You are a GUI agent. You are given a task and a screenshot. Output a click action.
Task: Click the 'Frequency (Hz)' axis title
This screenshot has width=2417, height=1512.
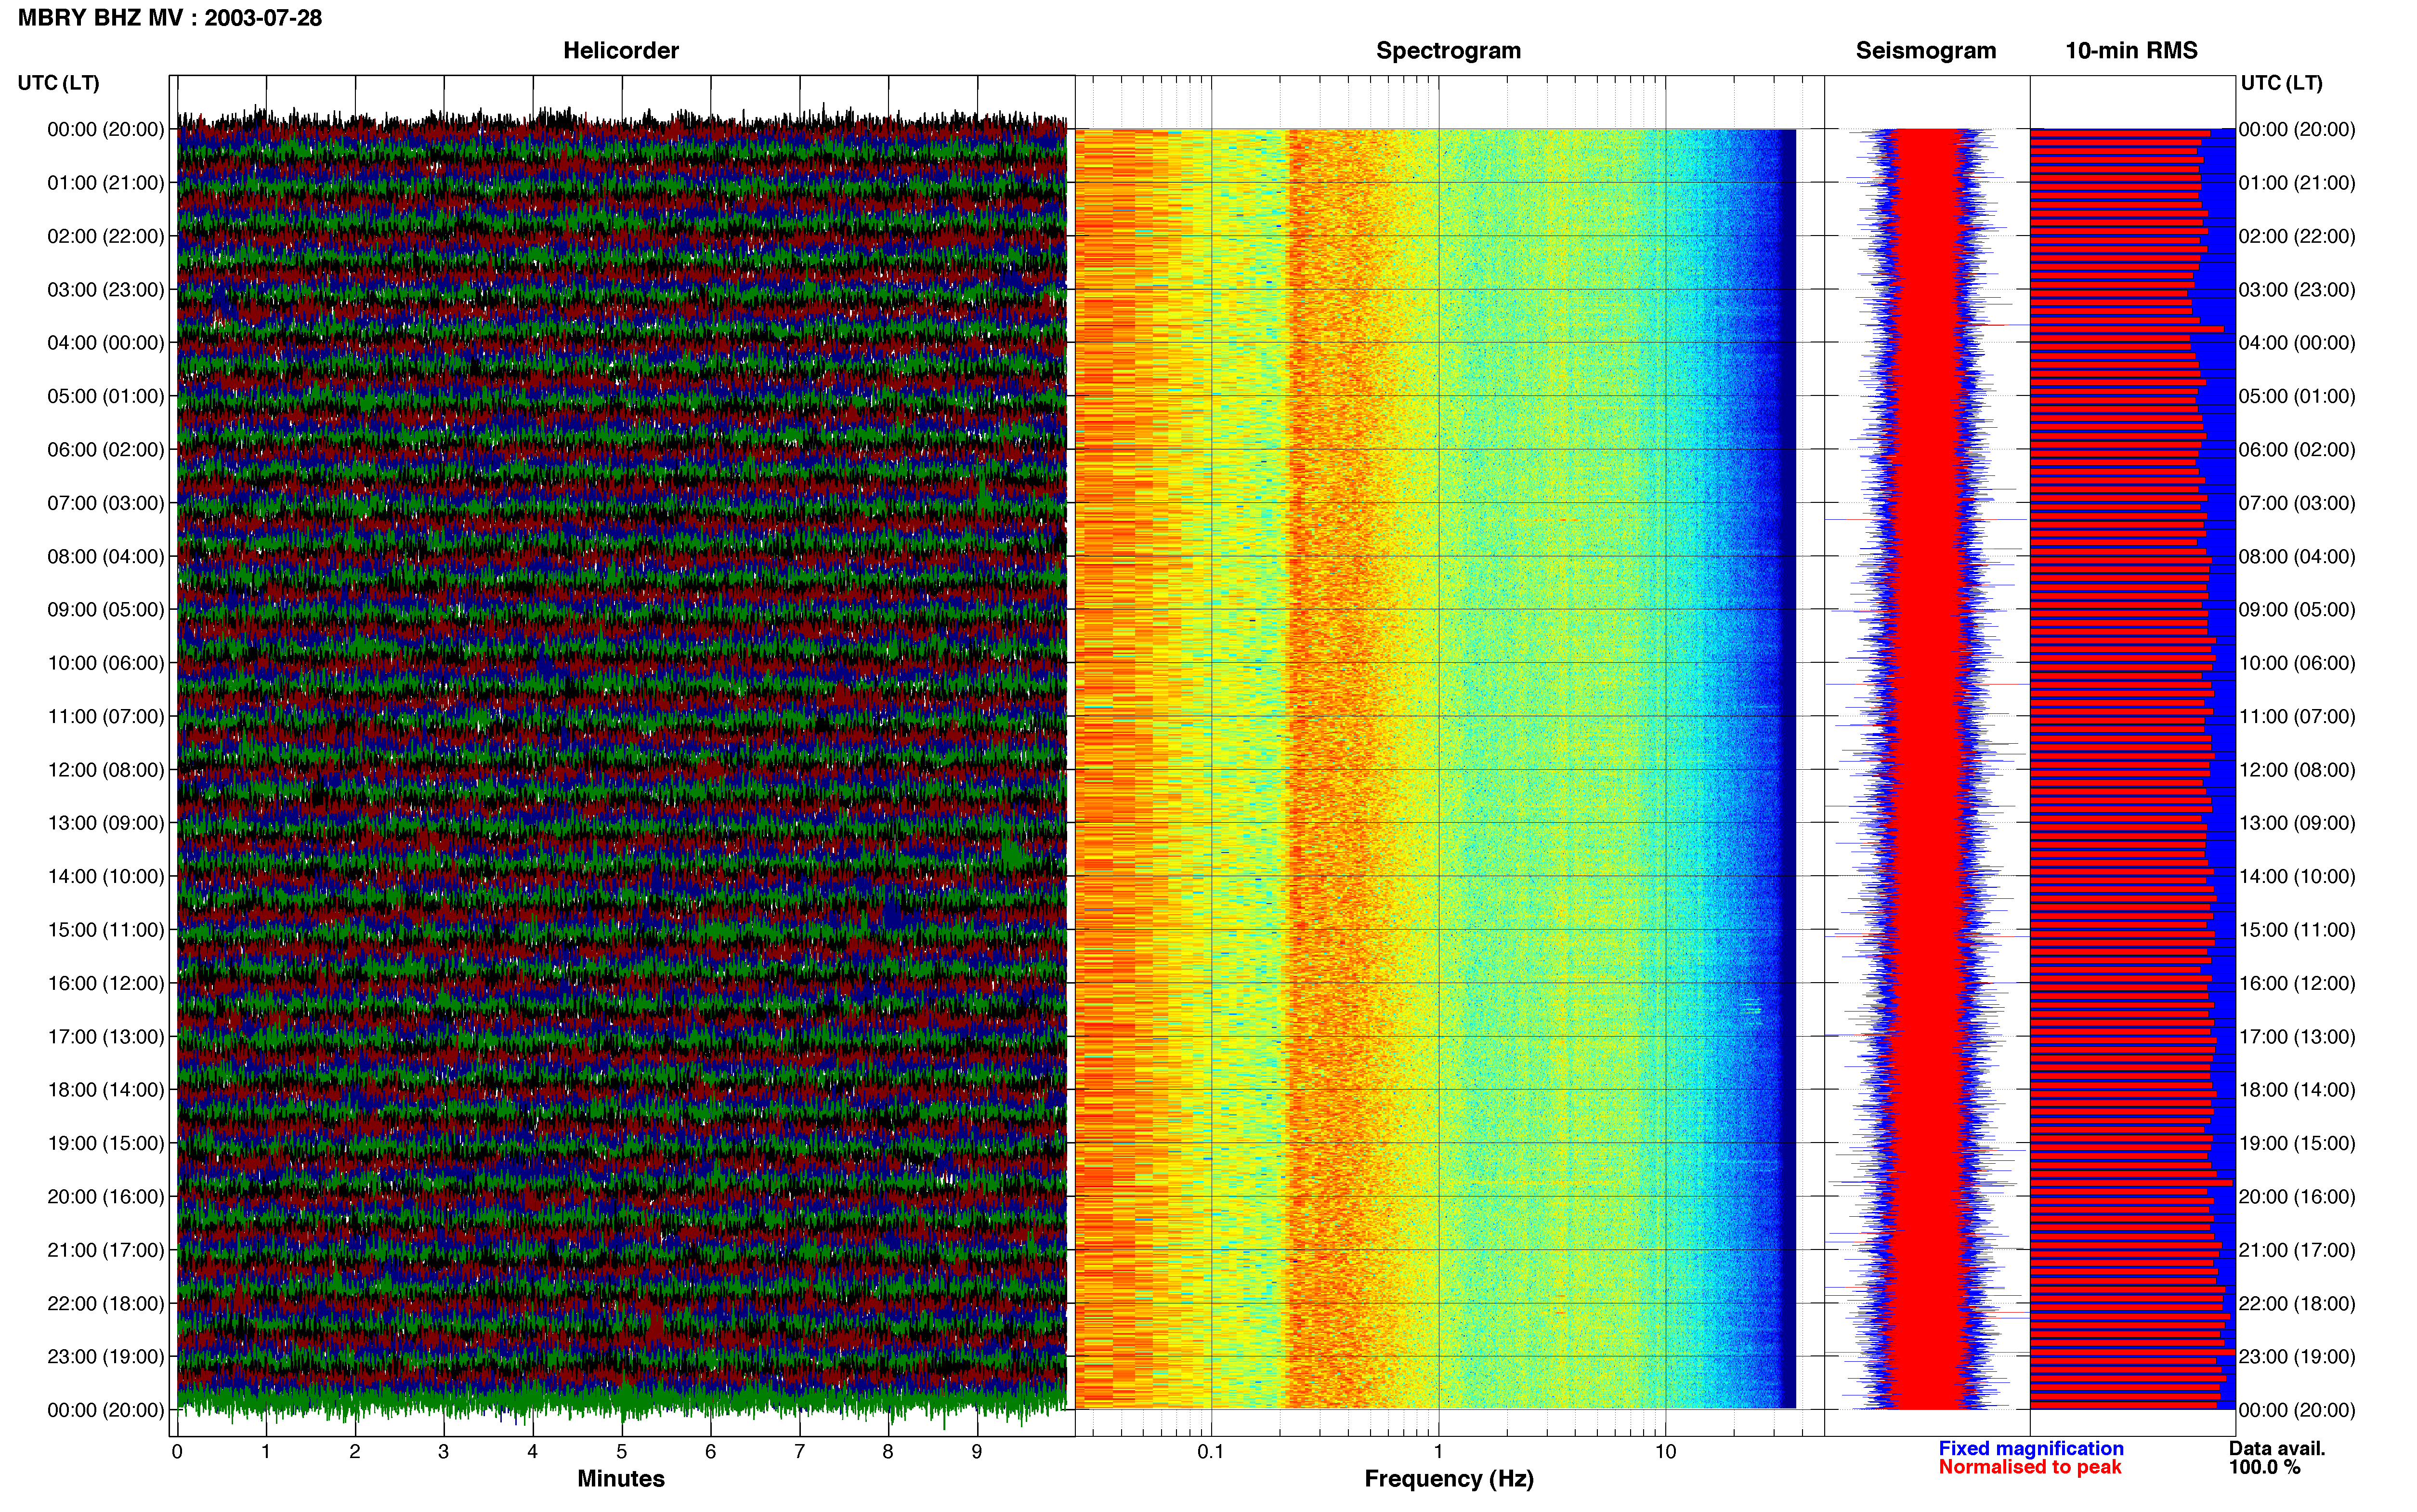1449,1478
